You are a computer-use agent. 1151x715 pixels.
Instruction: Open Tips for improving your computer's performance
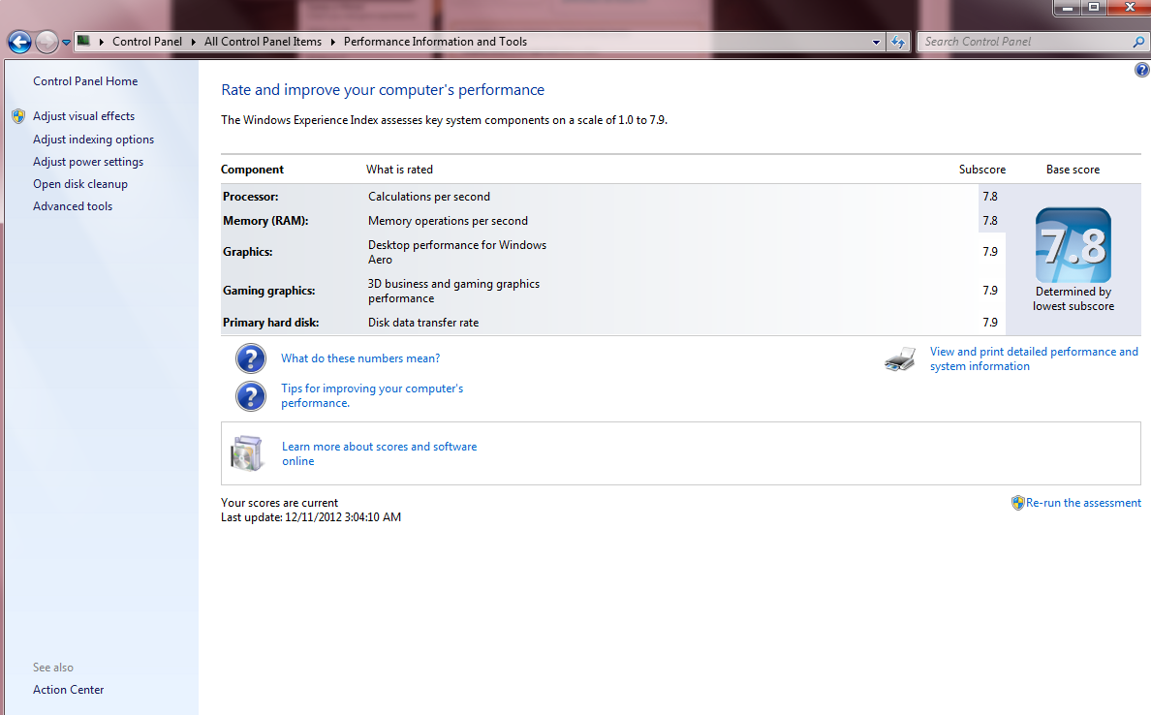coord(372,395)
